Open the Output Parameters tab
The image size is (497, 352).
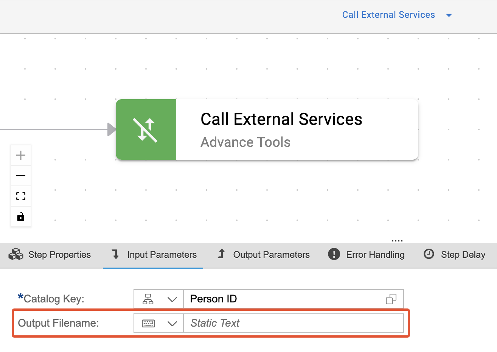tap(264, 255)
